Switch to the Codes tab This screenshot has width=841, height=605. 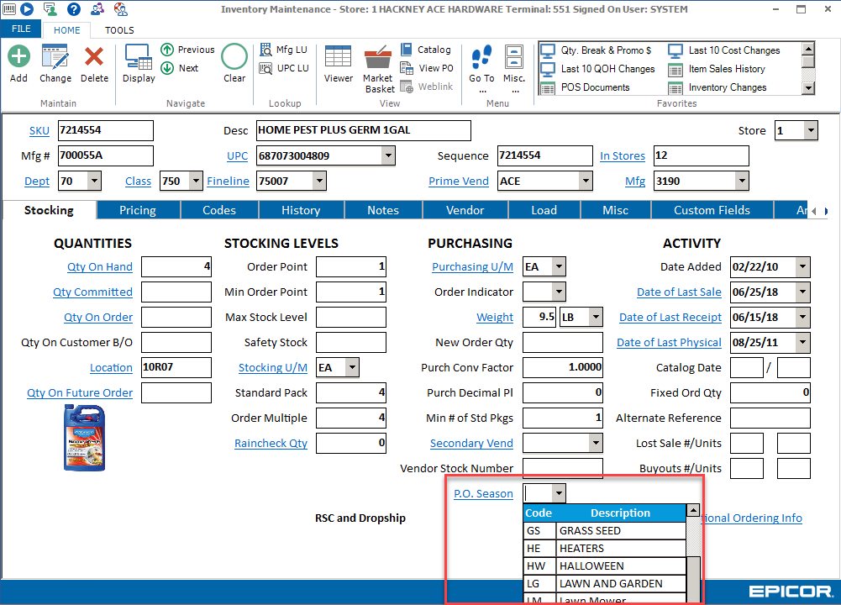click(x=219, y=210)
